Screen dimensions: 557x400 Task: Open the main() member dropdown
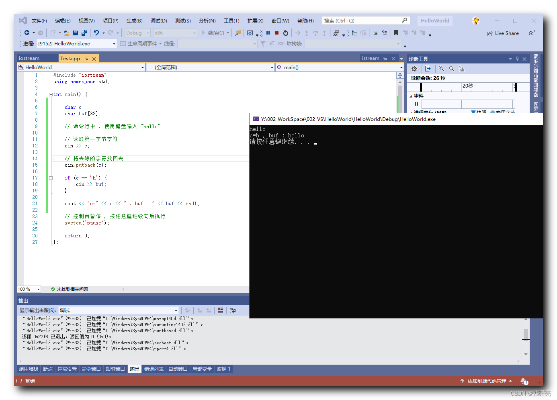click(340, 67)
